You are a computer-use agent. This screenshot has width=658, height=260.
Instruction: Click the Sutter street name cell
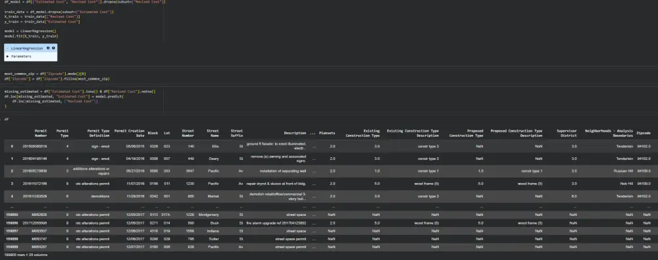click(214, 239)
